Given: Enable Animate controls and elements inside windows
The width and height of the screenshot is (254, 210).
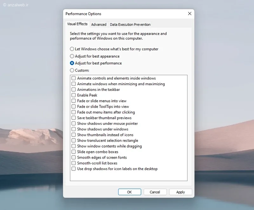Looking at the screenshot, I should [74, 78].
